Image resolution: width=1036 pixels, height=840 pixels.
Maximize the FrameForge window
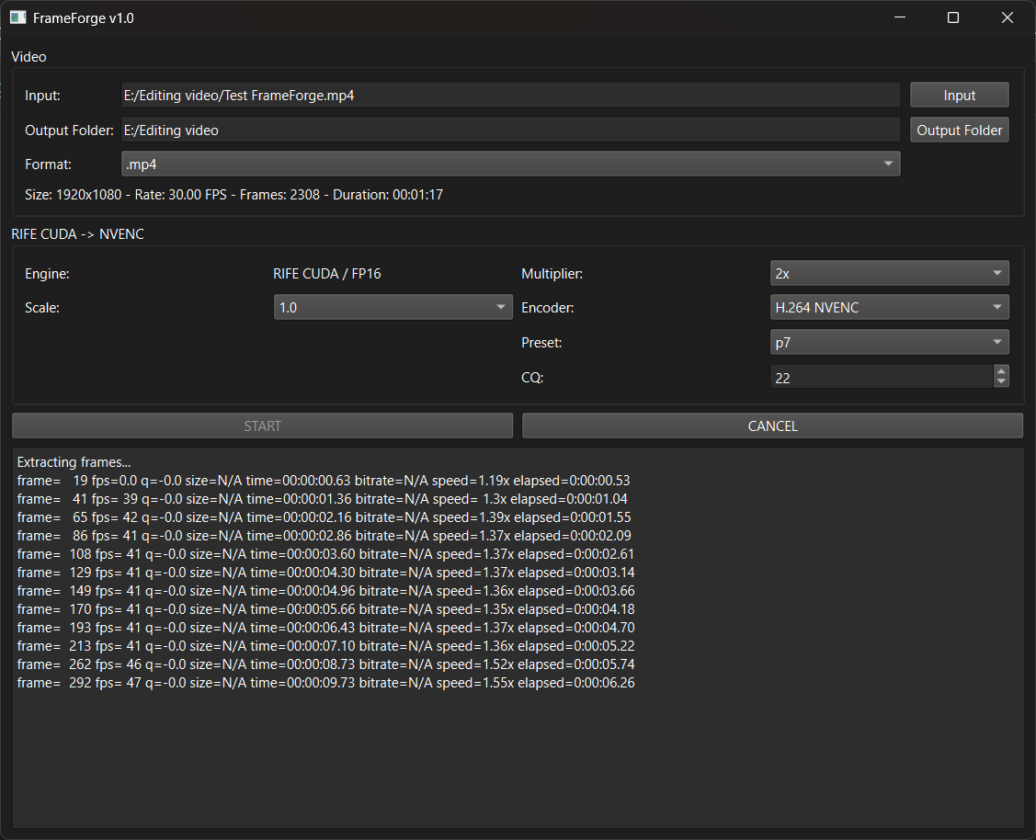coord(952,17)
